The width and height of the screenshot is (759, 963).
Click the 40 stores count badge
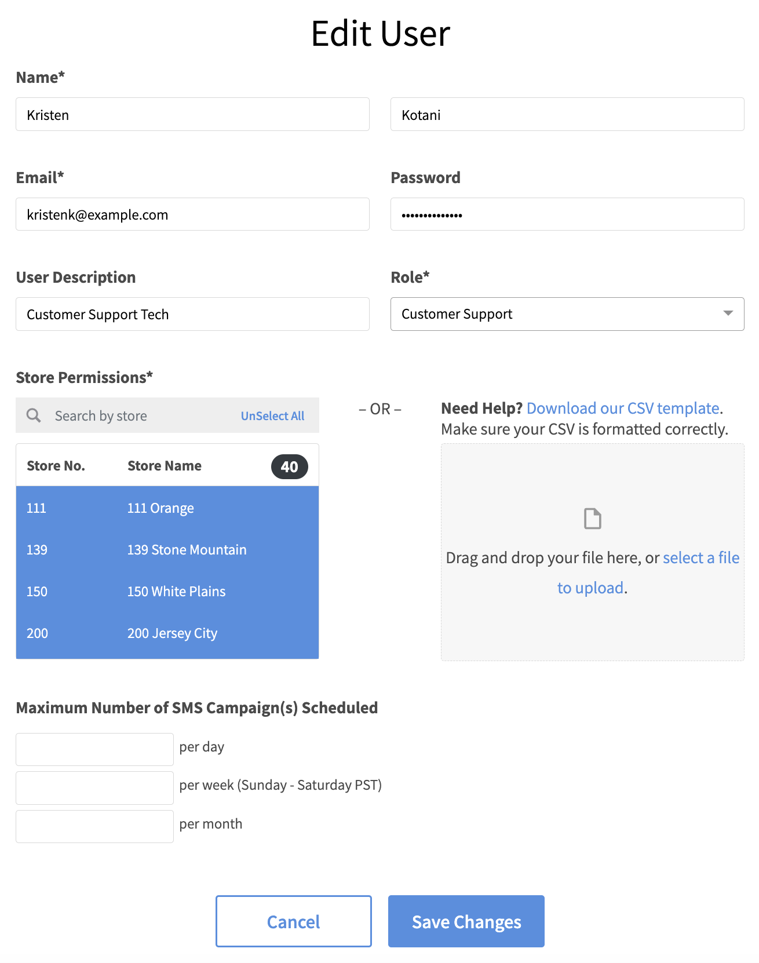[x=289, y=466]
